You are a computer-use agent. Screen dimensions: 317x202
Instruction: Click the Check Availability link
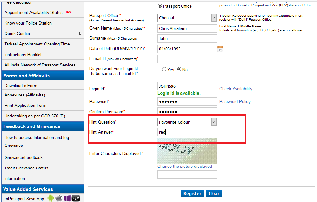(235, 89)
